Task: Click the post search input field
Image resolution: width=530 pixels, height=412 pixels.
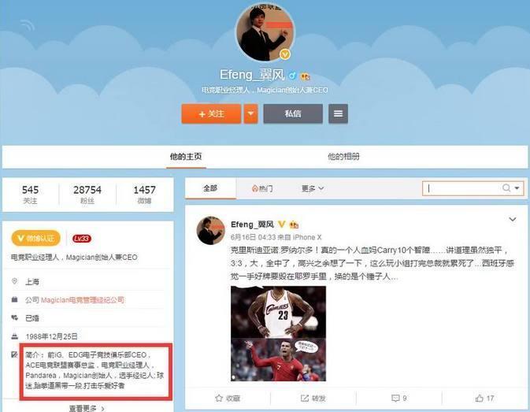Action: point(461,188)
